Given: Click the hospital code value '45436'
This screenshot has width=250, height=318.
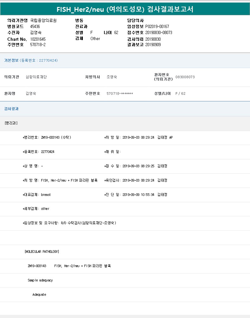Looking at the screenshot, I should (35, 27).
